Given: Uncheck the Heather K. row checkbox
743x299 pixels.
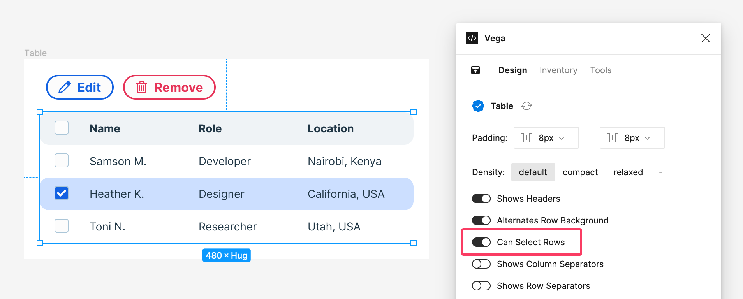Looking at the screenshot, I should (x=62, y=193).
